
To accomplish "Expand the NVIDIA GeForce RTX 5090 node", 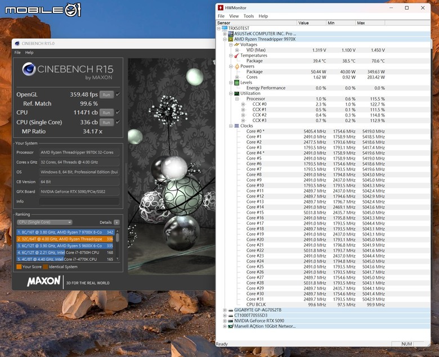I will pos(225,321).
